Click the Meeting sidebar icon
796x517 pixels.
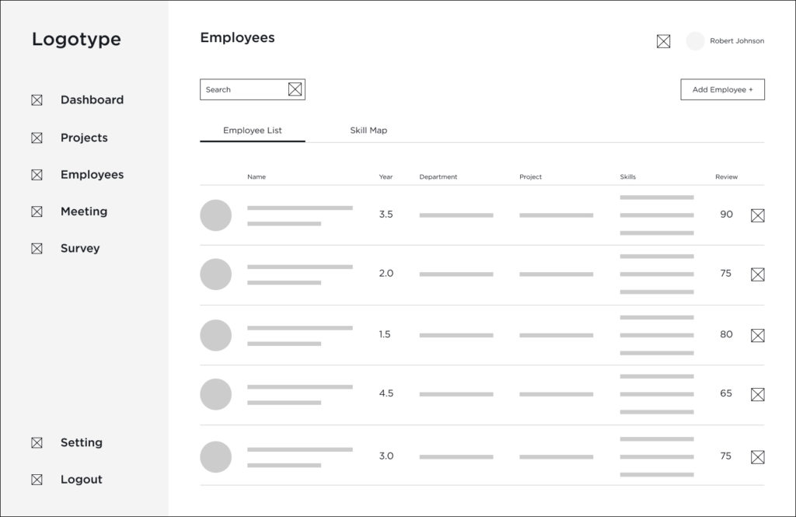37,211
